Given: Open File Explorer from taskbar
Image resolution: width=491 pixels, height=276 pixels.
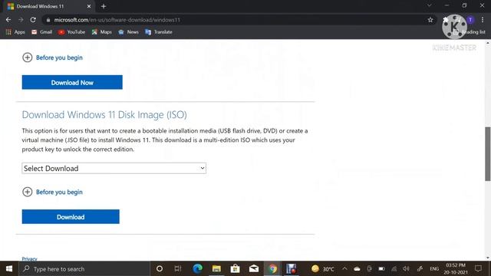Looking at the screenshot, I should coord(216,269).
